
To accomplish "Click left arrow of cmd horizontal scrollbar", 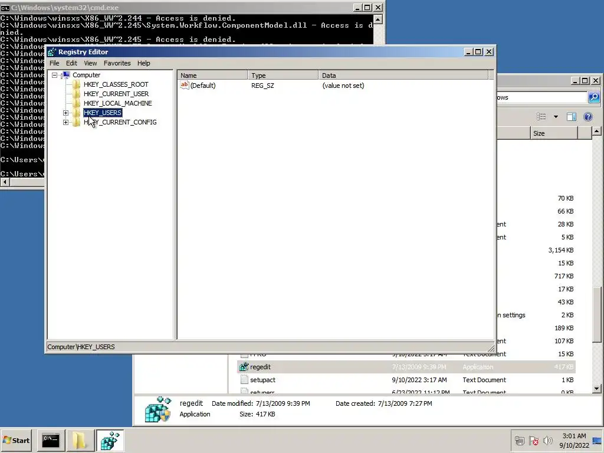I will (x=5, y=182).
